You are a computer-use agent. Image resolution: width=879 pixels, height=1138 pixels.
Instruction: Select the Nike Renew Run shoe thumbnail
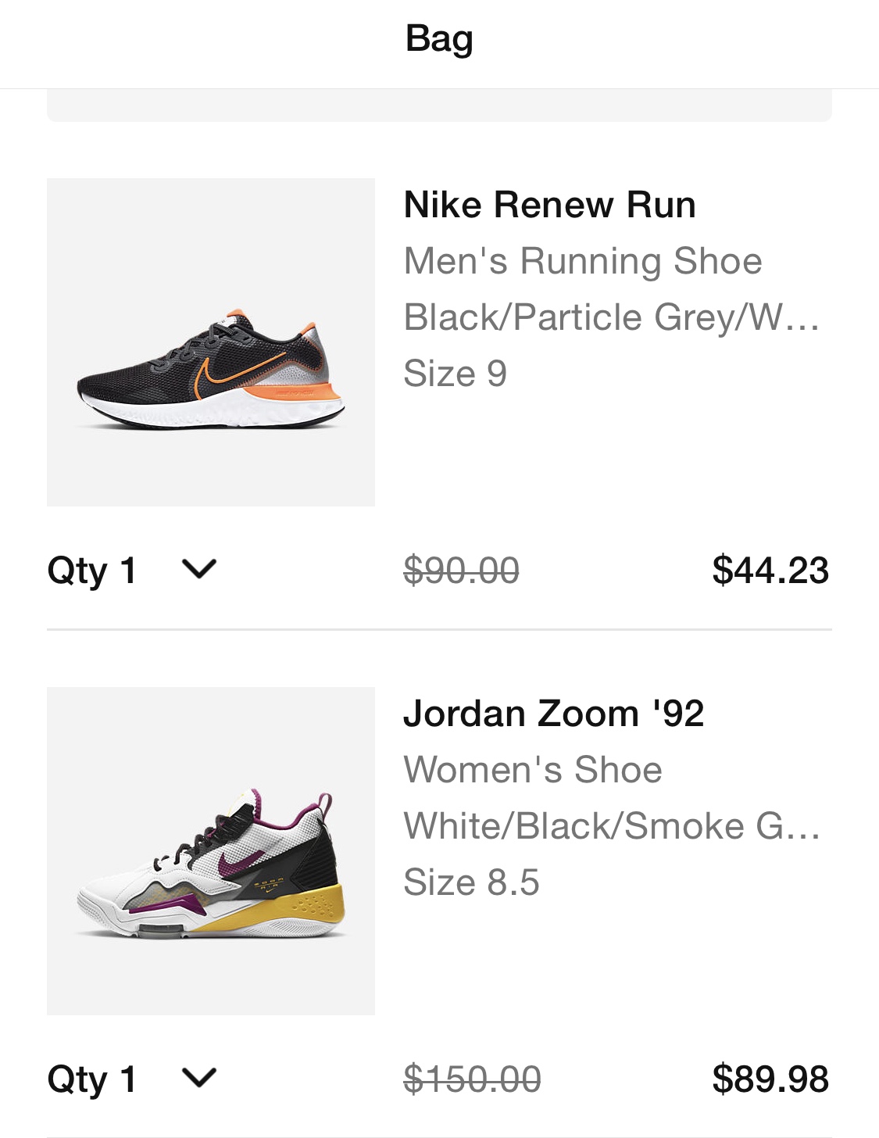coord(210,342)
